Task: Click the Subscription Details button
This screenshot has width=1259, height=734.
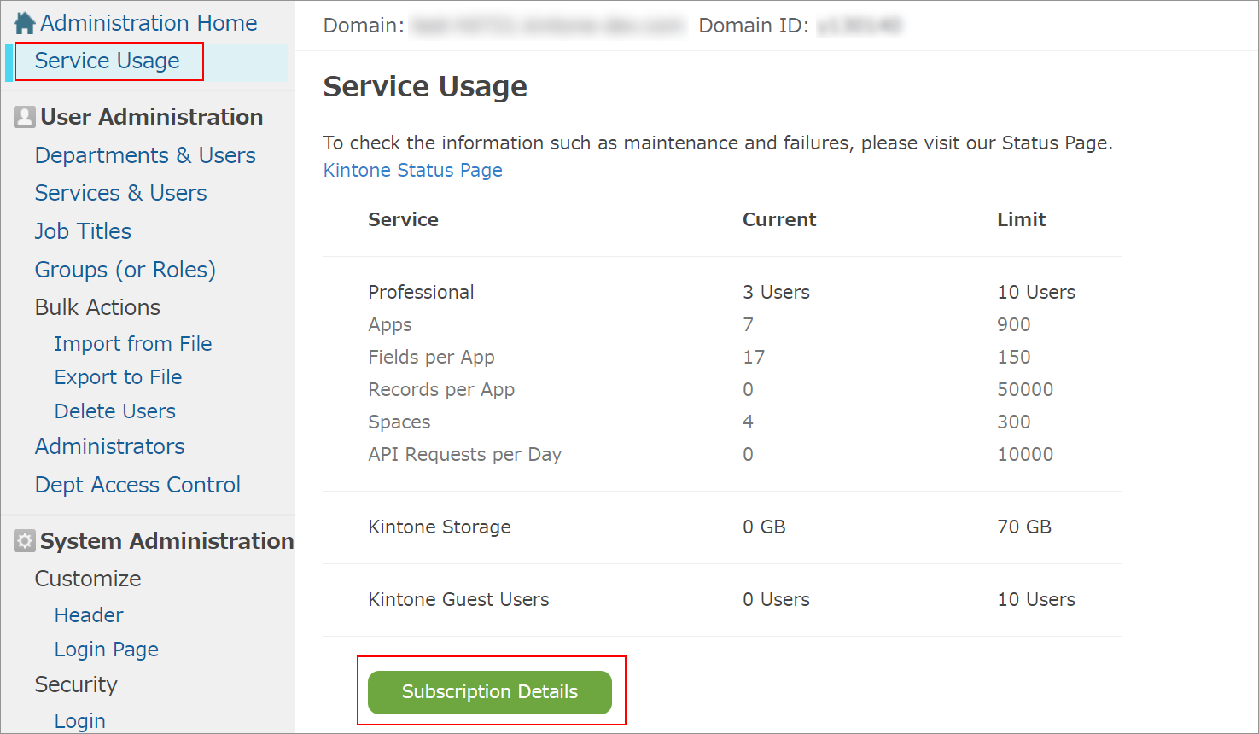Action: tap(489, 692)
